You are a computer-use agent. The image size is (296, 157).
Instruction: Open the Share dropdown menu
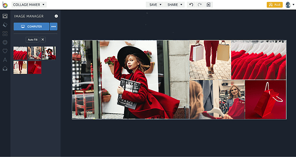[175, 5]
